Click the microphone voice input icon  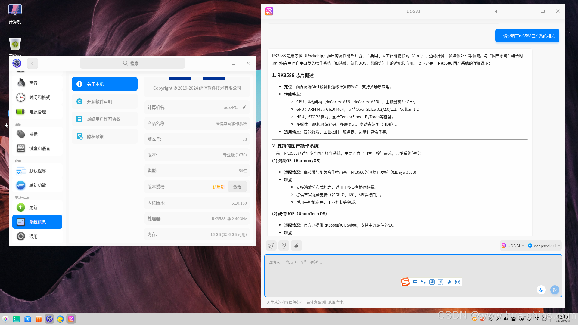pos(541,289)
